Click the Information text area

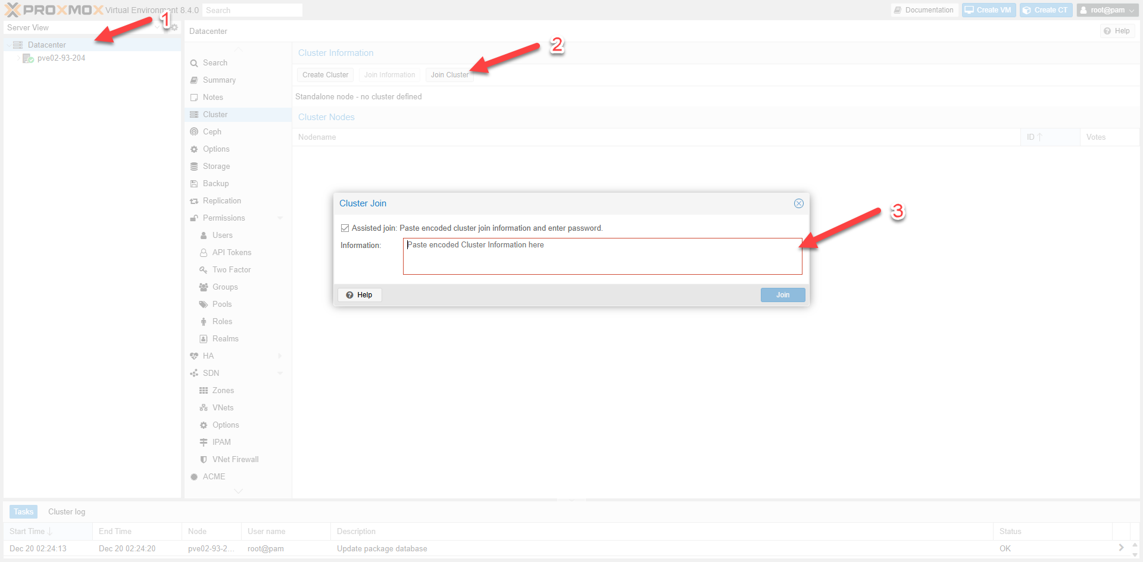pos(602,256)
